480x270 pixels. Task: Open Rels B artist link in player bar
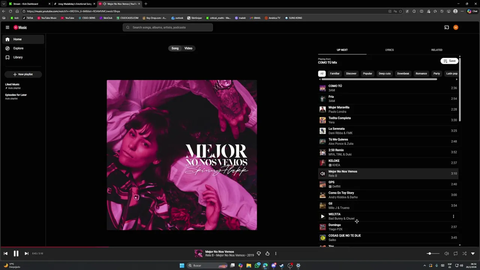pos(209,255)
